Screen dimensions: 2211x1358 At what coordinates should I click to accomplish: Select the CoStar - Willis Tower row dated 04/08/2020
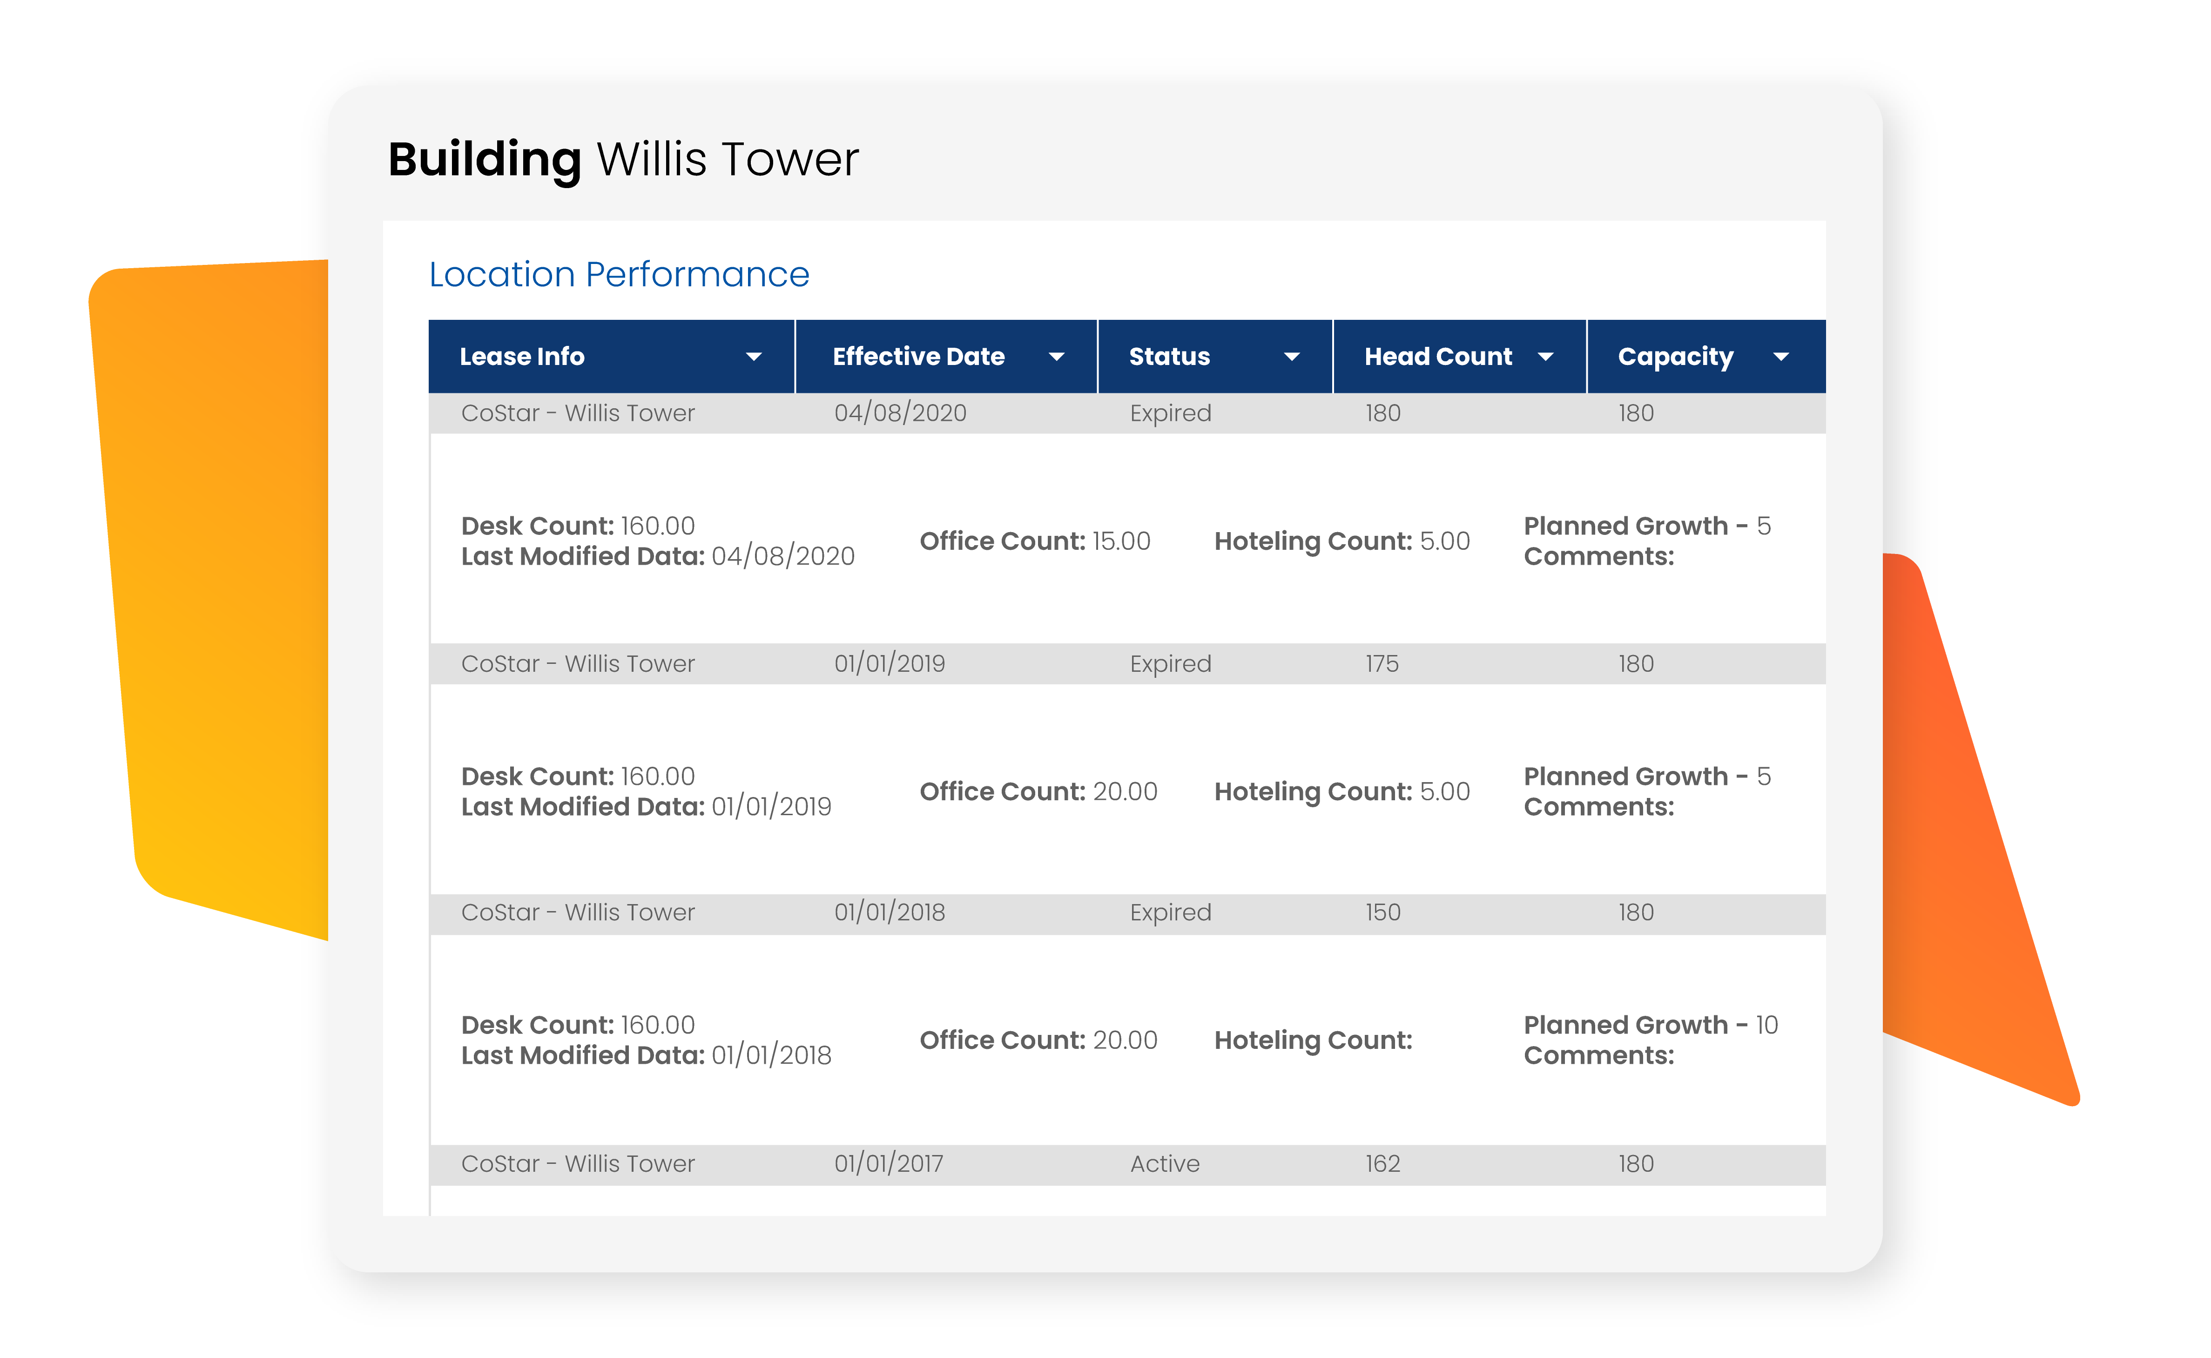pyautogui.click(x=1127, y=413)
